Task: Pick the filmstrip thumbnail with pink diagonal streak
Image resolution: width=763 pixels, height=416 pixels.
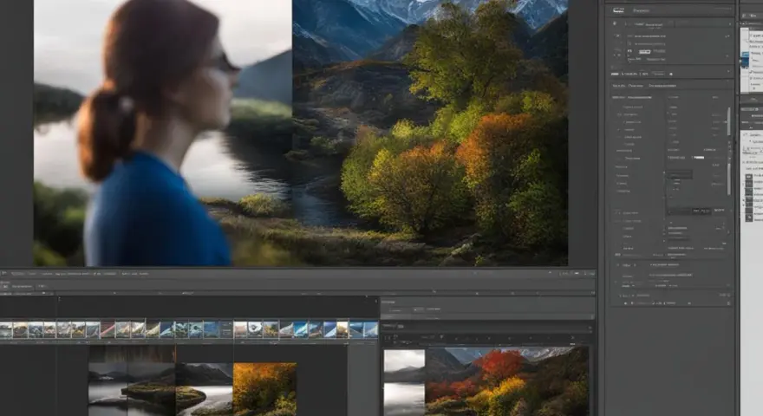Action: [x=108, y=329]
